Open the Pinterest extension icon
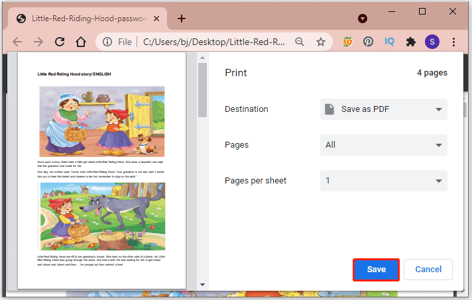Viewport: 472px width, 300px height. click(x=368, y=42)
